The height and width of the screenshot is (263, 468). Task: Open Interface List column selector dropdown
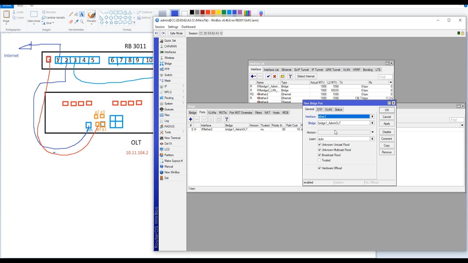click(x=390, y=83)
